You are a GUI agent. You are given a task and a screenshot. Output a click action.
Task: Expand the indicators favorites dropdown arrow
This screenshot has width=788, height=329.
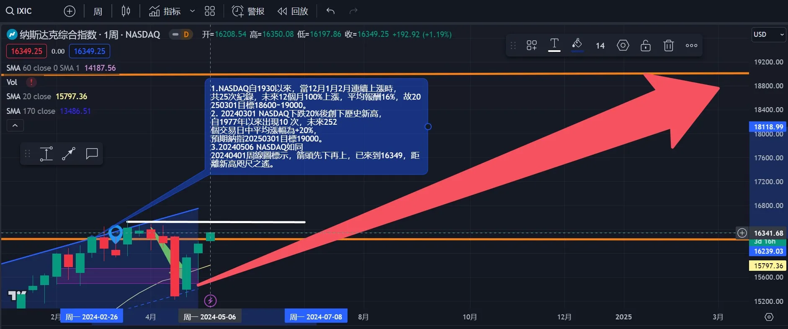tap(193, 11)
